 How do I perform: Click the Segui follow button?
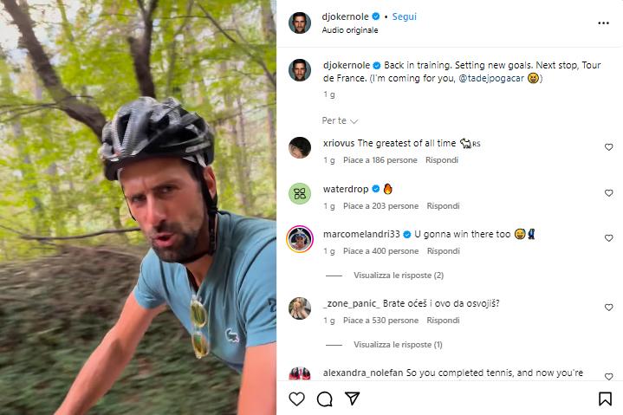[x=403, y=16]
